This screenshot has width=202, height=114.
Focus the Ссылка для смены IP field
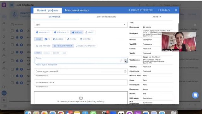(x=81, y=72)
